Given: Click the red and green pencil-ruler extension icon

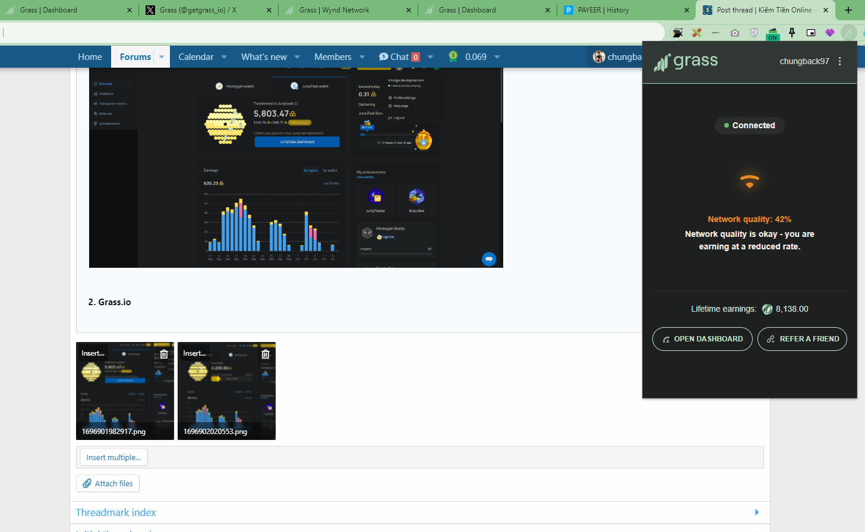Looking at the screenshot, I should point(697,33).
